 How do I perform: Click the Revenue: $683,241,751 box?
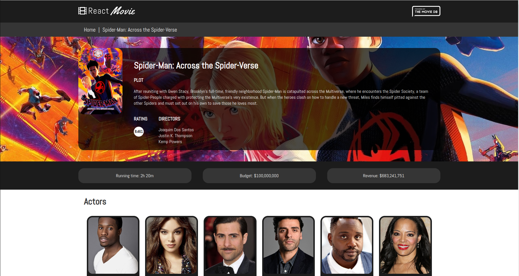[x=384, y=176]
